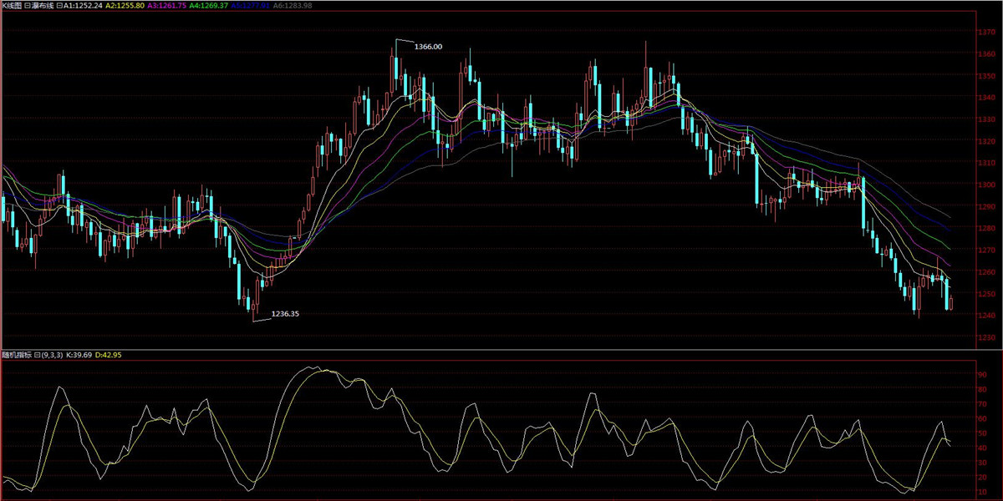The height and width of the screenshot is (501, 1003).
Task: Click the 50 level on stochastic axis
Action: [983, 433]
